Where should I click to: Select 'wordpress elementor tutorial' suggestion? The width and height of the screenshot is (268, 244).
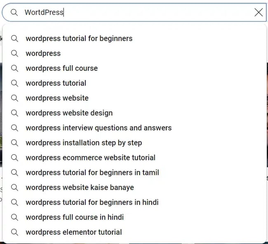(134, 232)
